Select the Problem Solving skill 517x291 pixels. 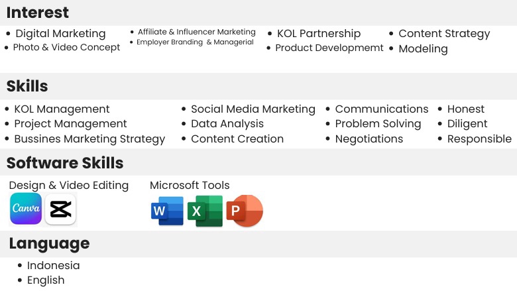coord(378,124)
